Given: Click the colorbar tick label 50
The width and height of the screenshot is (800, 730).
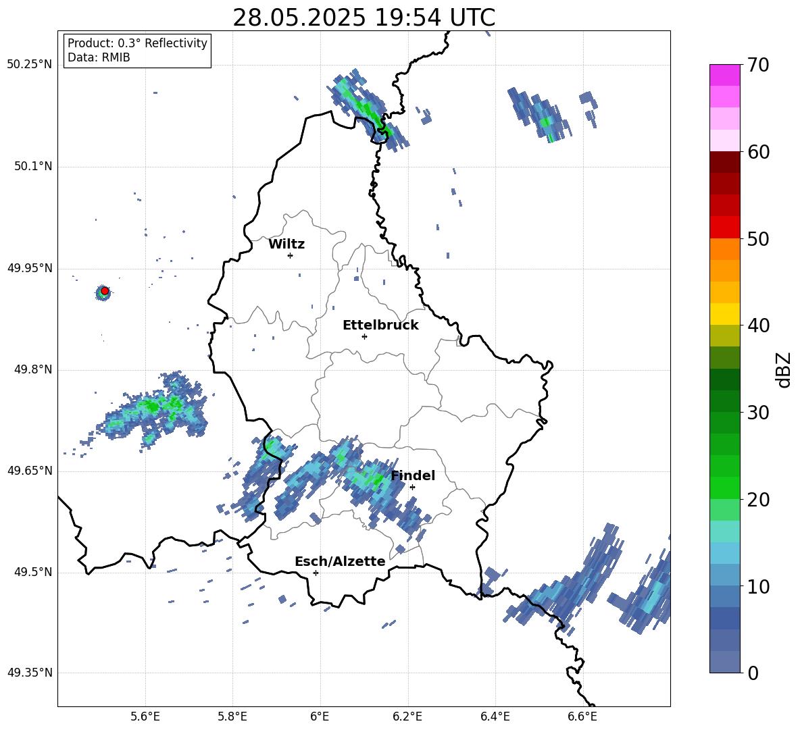Looking at the screenshot, I should click(759, 238).
